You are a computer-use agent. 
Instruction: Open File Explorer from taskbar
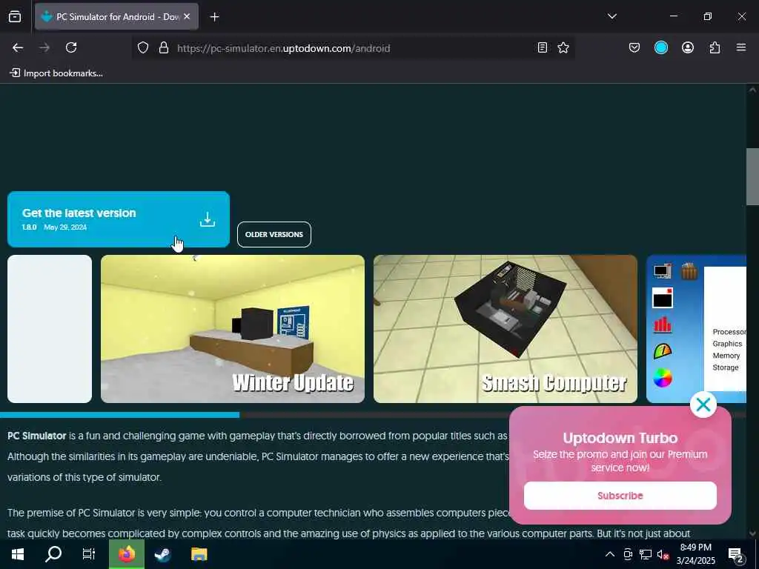[x=199, y=554]
